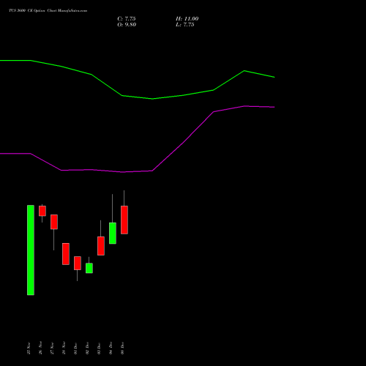366x366 pixels.
Task: Click the '27 Nov' date axis label
Action: coord(52,348)
